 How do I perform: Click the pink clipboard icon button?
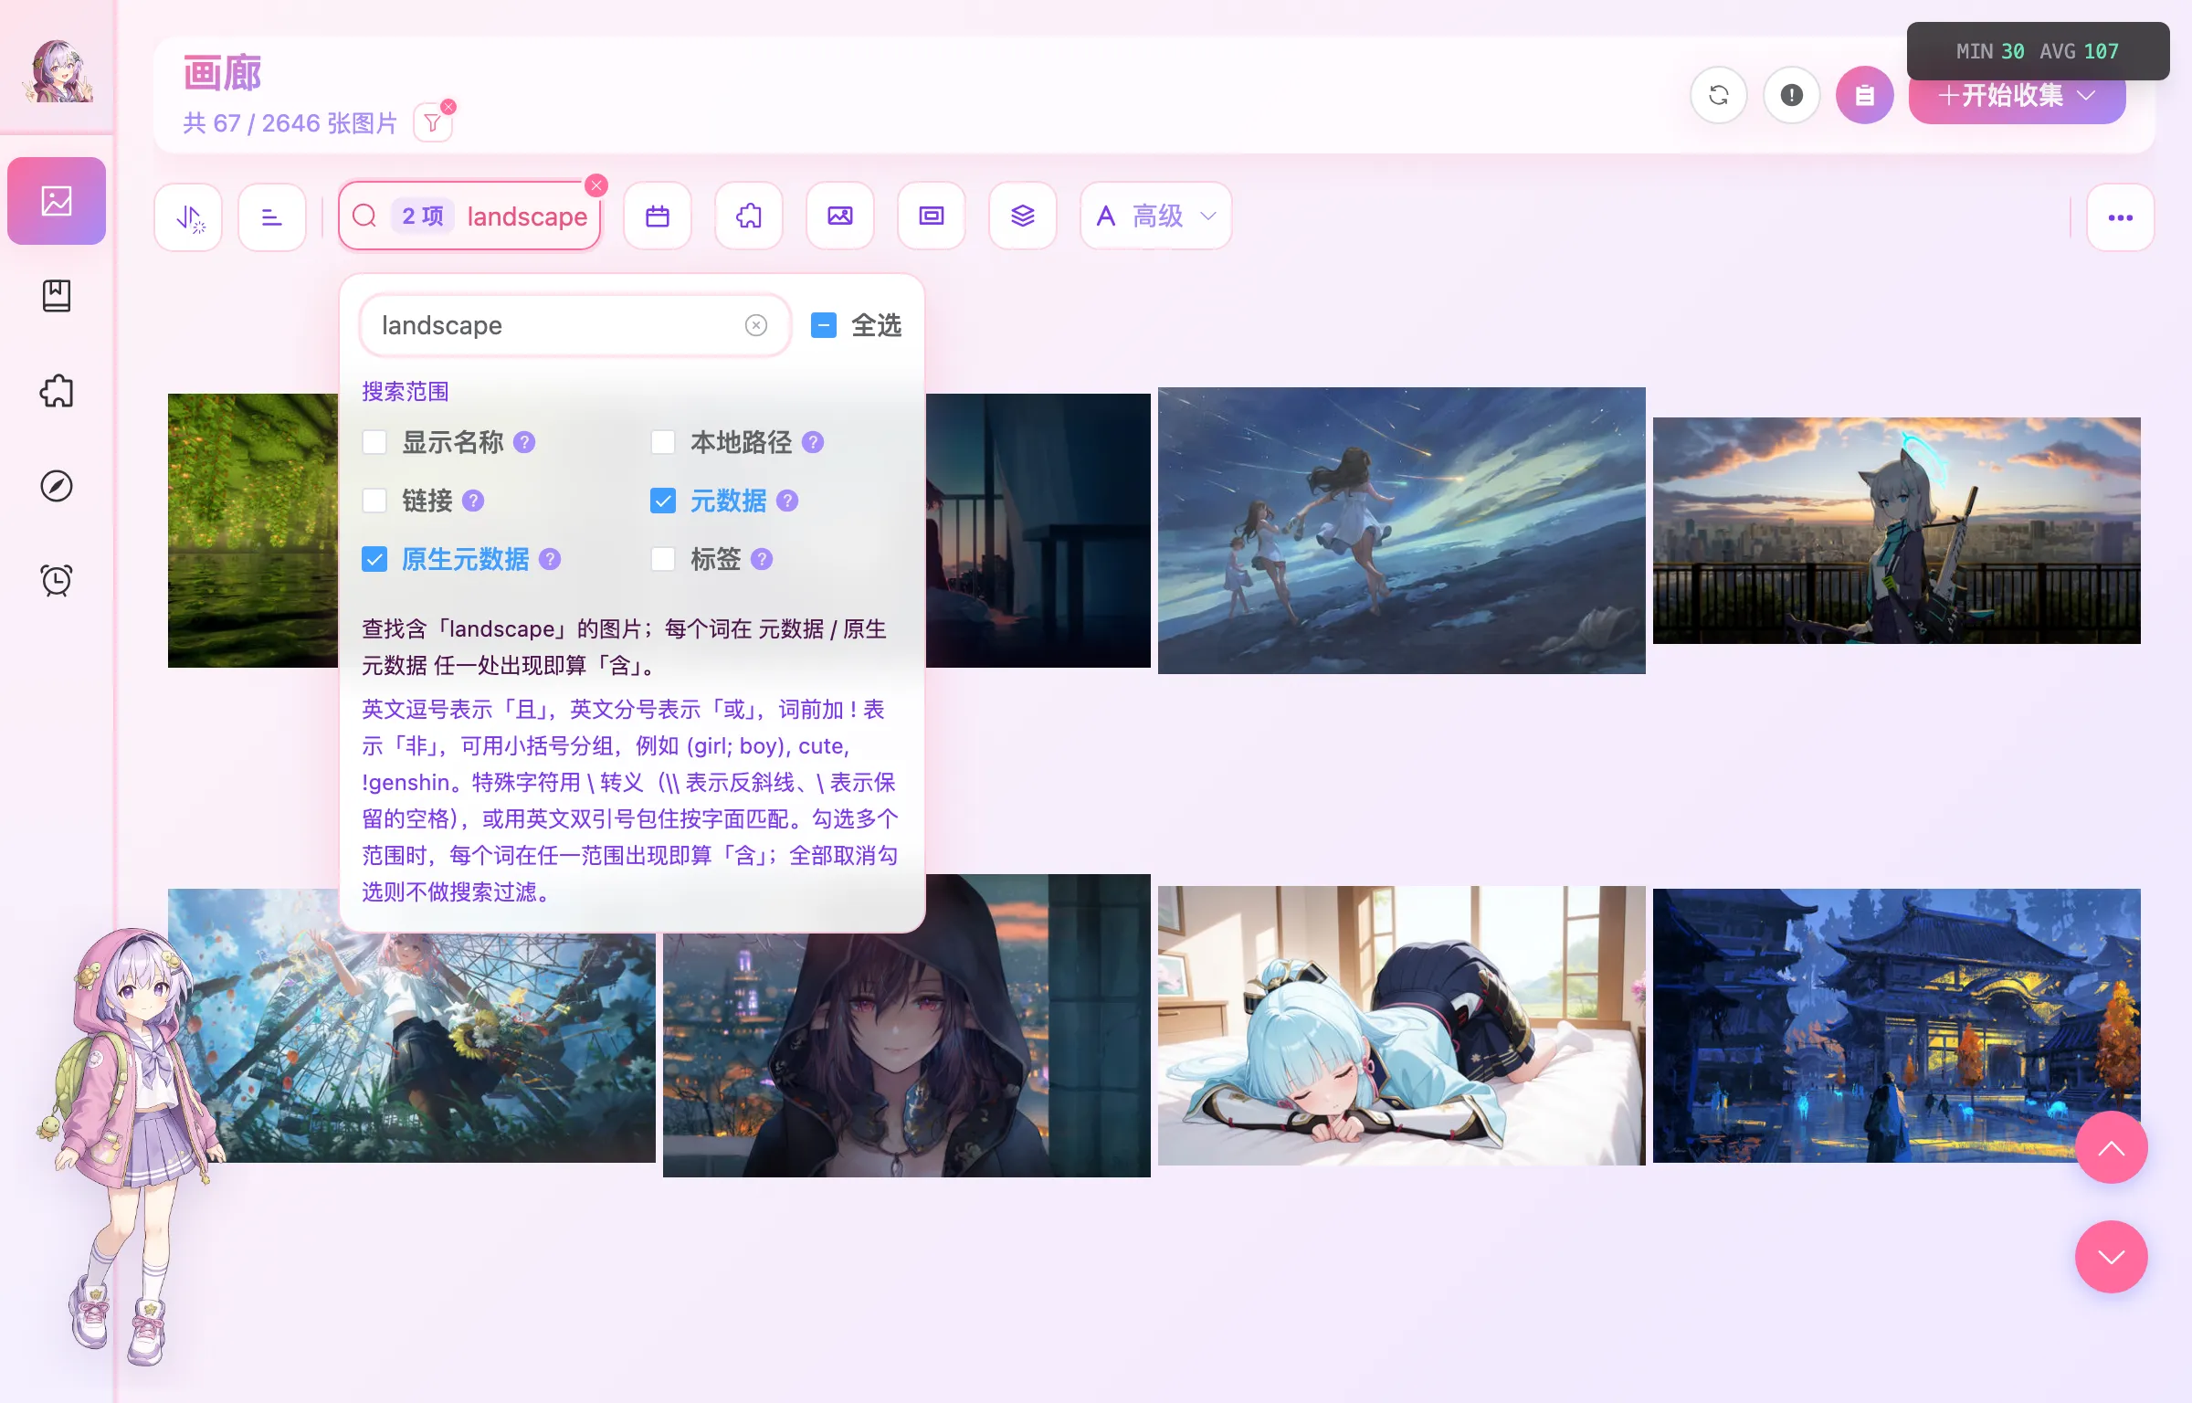[x=1865, y=95]
